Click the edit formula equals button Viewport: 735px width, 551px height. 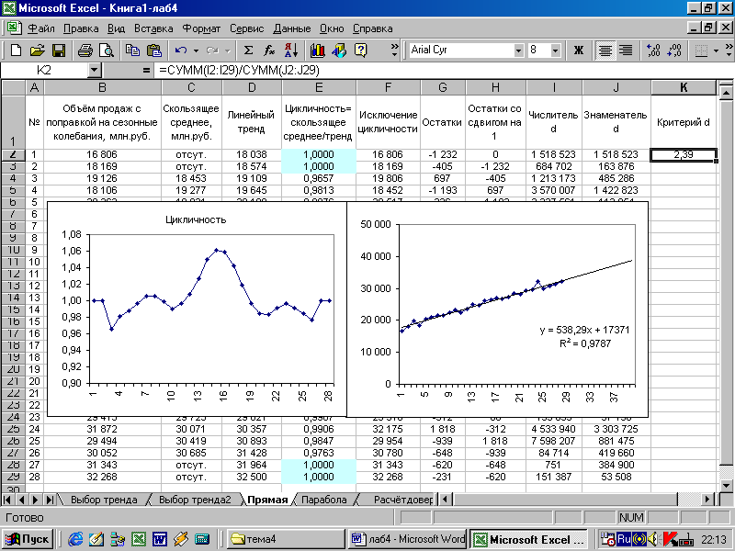click(x=146, y=71)
